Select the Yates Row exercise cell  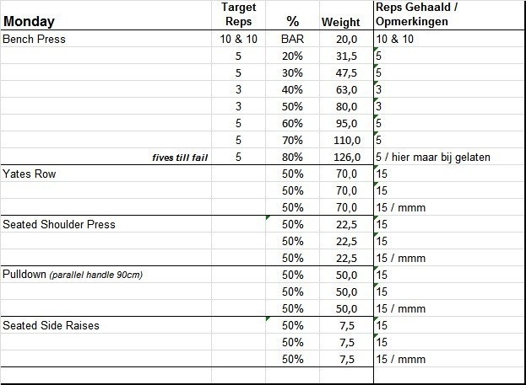pos(30,174)
